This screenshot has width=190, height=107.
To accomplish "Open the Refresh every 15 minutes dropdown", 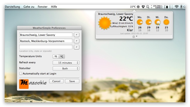I will click(x=66, y=63).
